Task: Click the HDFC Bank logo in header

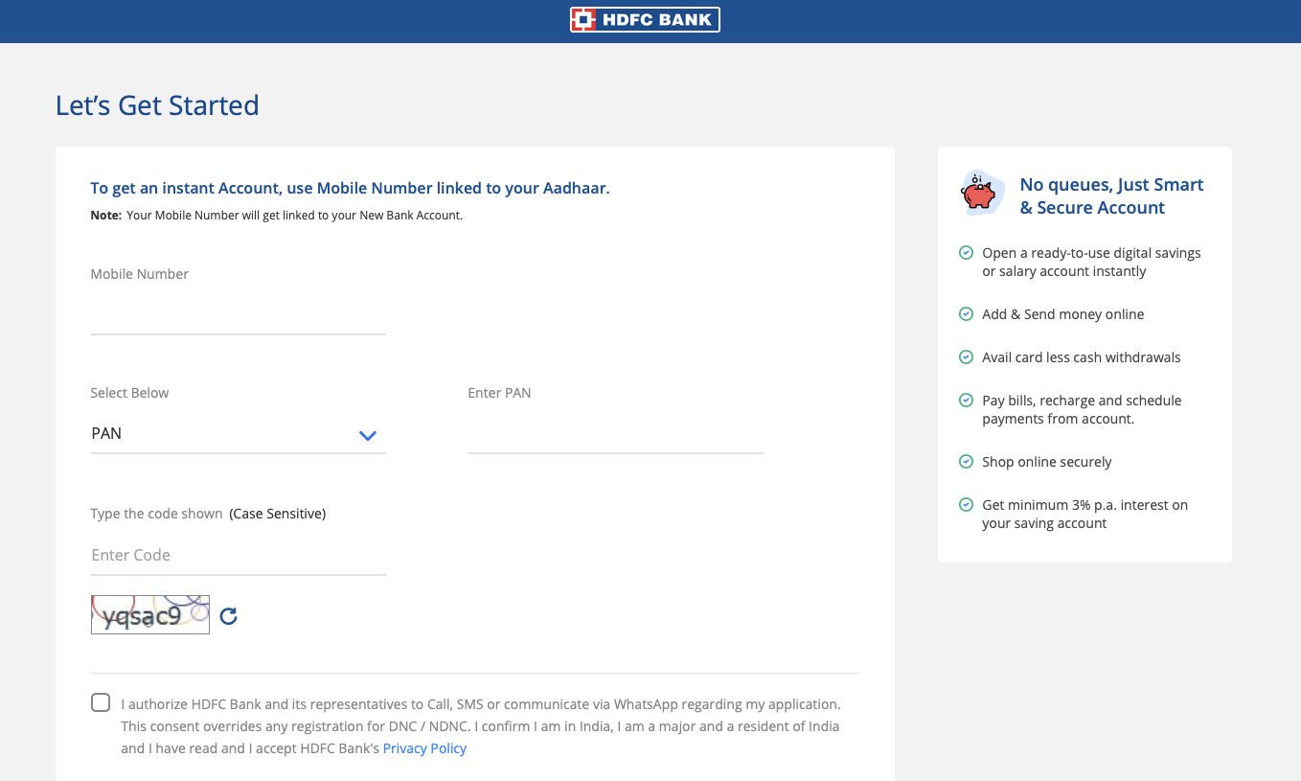Action: tap(645, 20)
